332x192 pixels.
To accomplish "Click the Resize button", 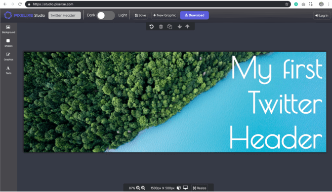I will click(x=200, y=188).
